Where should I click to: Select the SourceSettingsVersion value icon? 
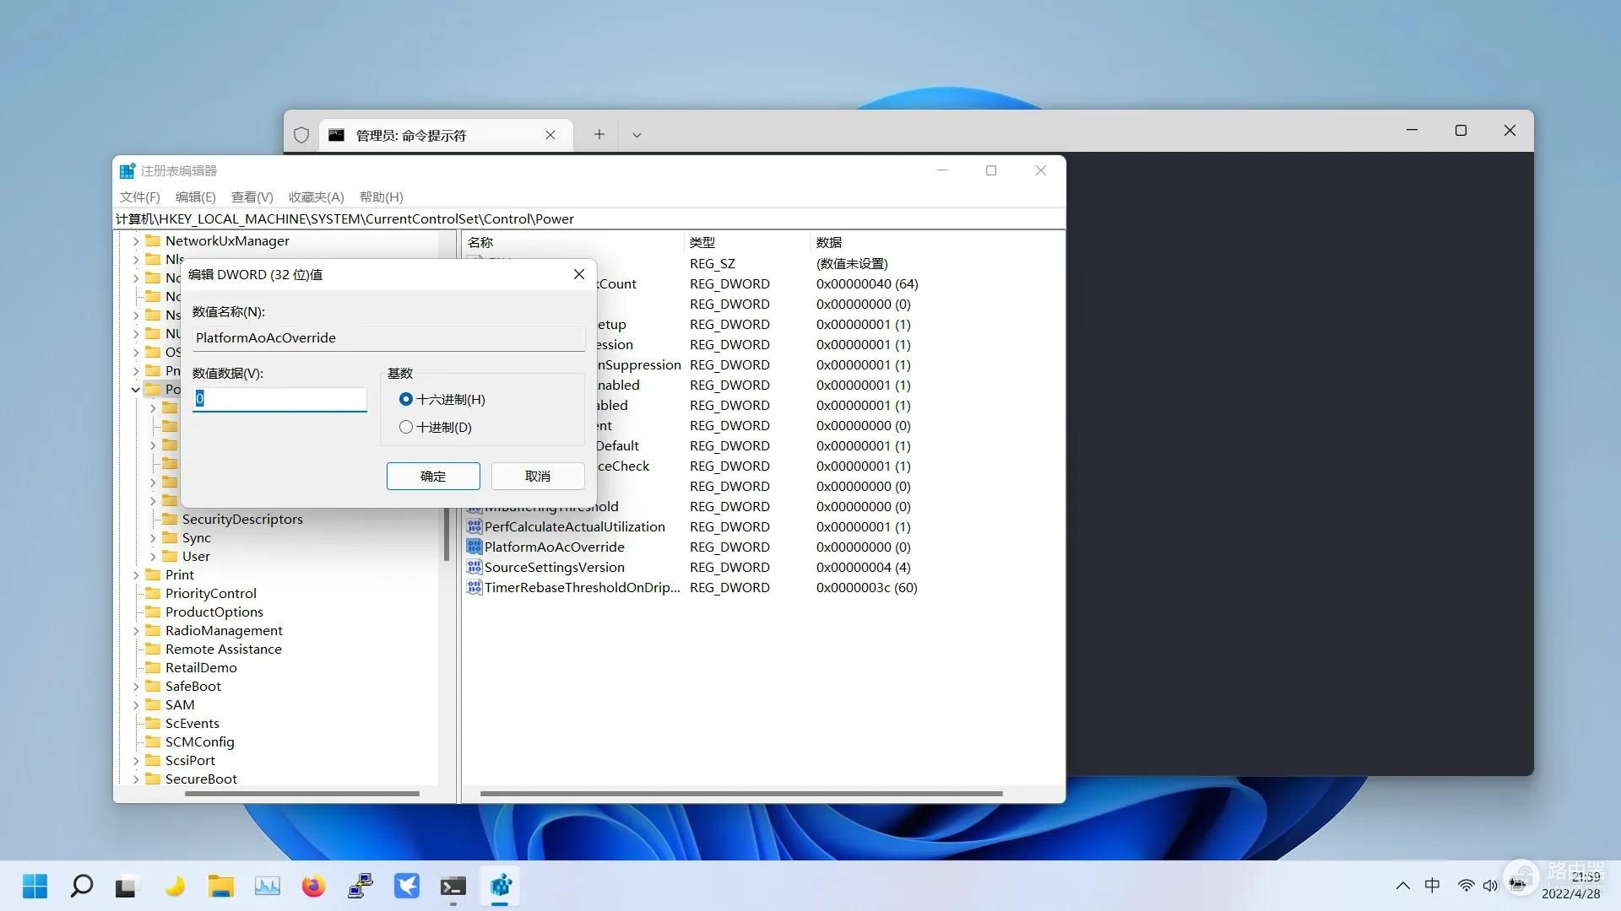click(474, 567)
